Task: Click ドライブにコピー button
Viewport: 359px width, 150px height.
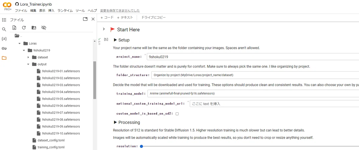Action: pyautogui.click(x=153, y=17)
